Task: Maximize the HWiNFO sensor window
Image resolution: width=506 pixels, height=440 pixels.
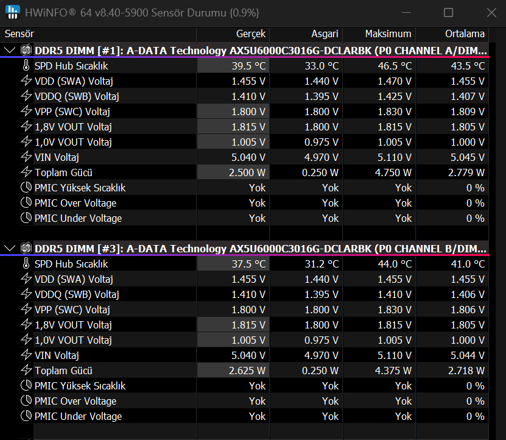Action: coord(448,13)
